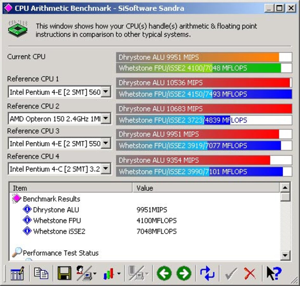Click the Whetstone 3919/7077 MFLOPS bar

click(x=204, y=145)
